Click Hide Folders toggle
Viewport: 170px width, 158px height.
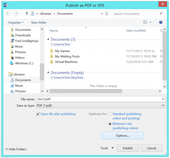click(x=16, y=149)
